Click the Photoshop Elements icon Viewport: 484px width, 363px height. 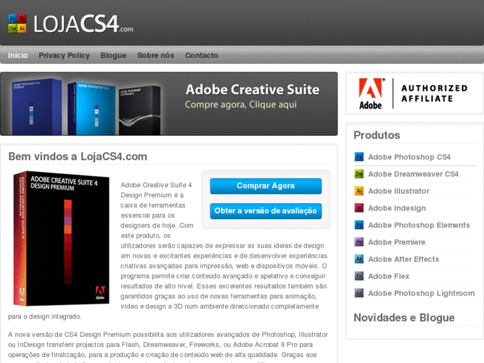pos(359,225)
